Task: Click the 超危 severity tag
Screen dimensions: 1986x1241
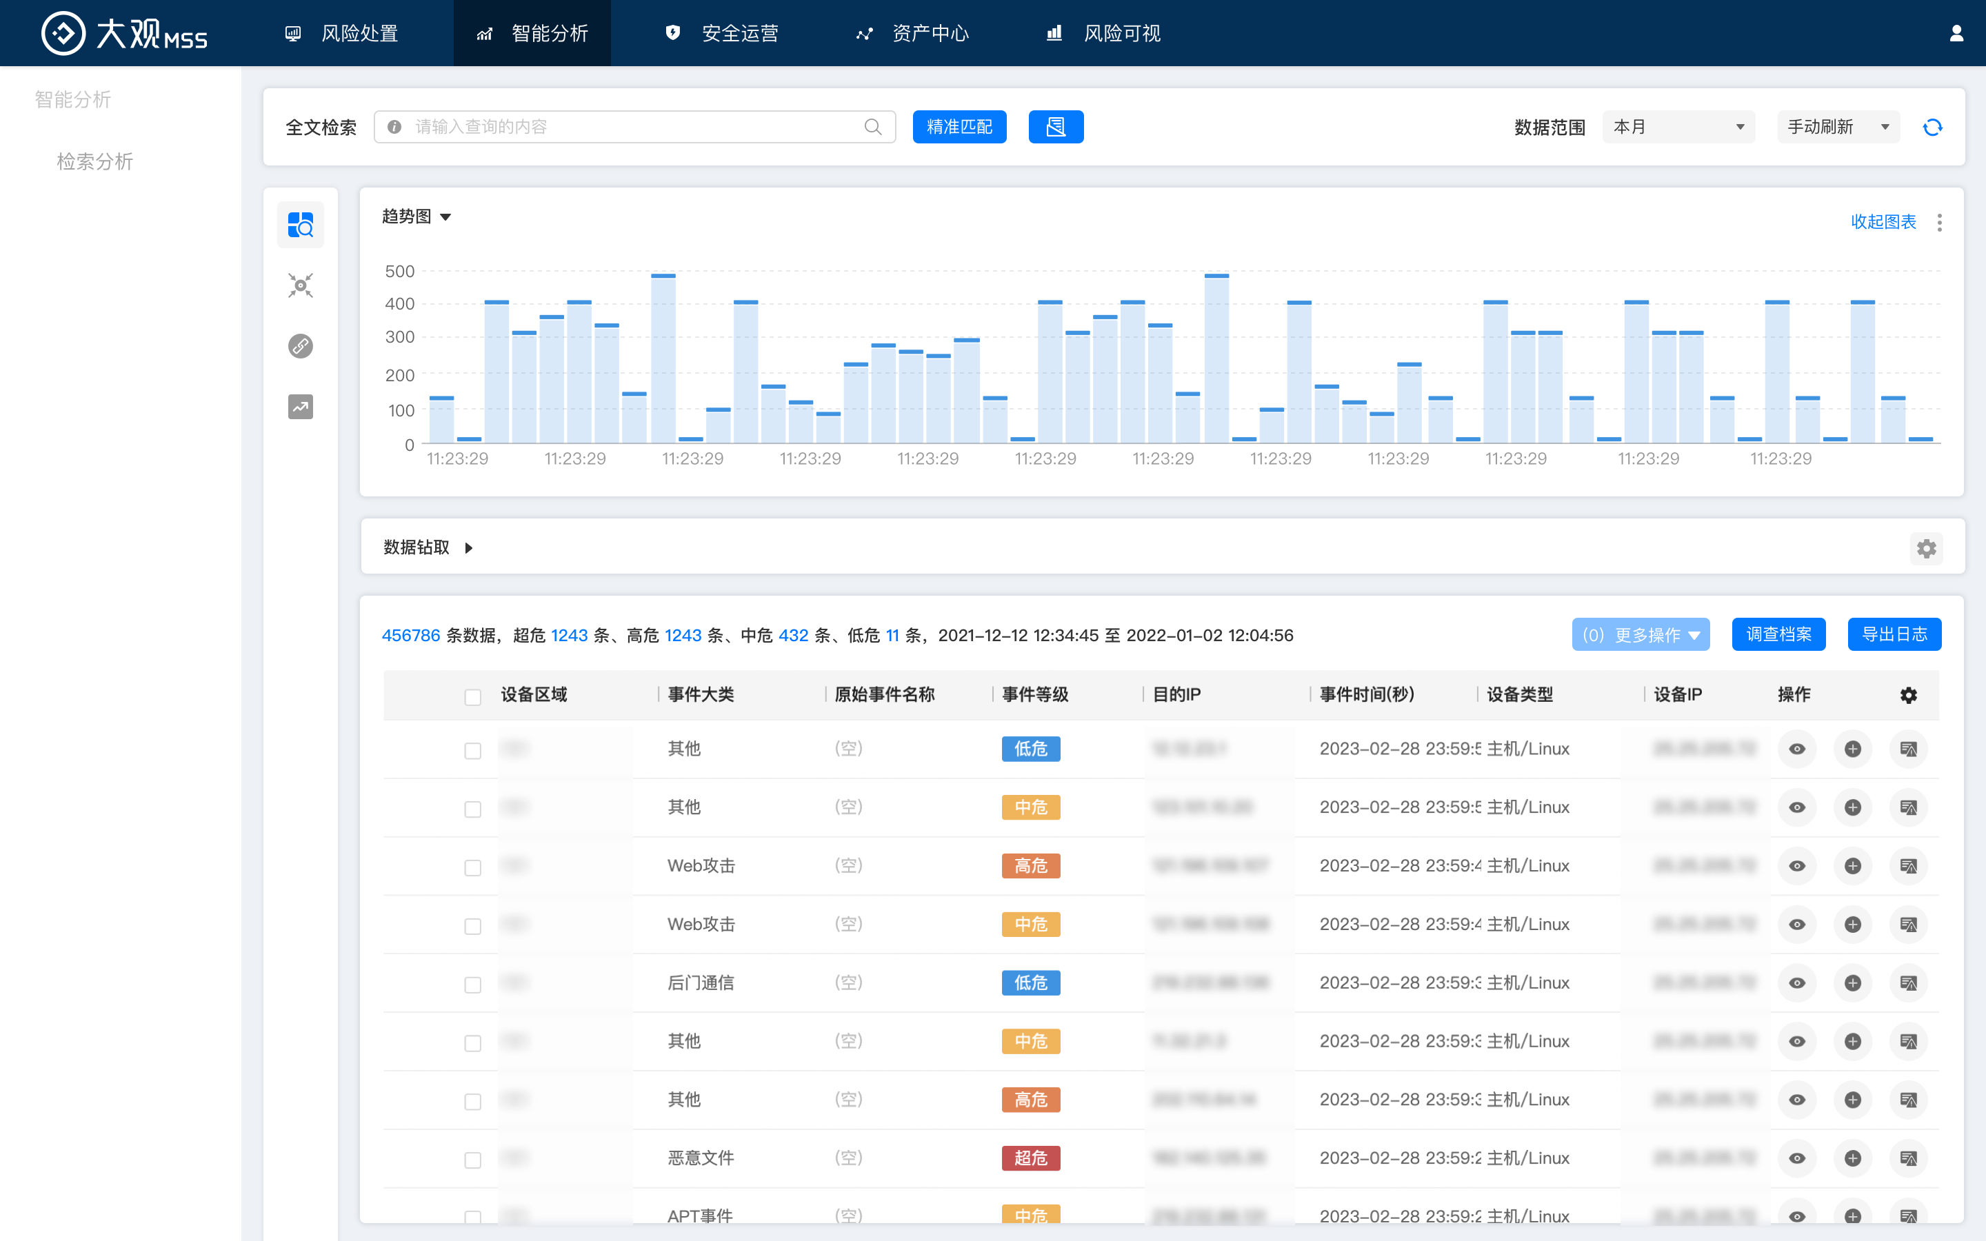Action: point(1031,1158)
